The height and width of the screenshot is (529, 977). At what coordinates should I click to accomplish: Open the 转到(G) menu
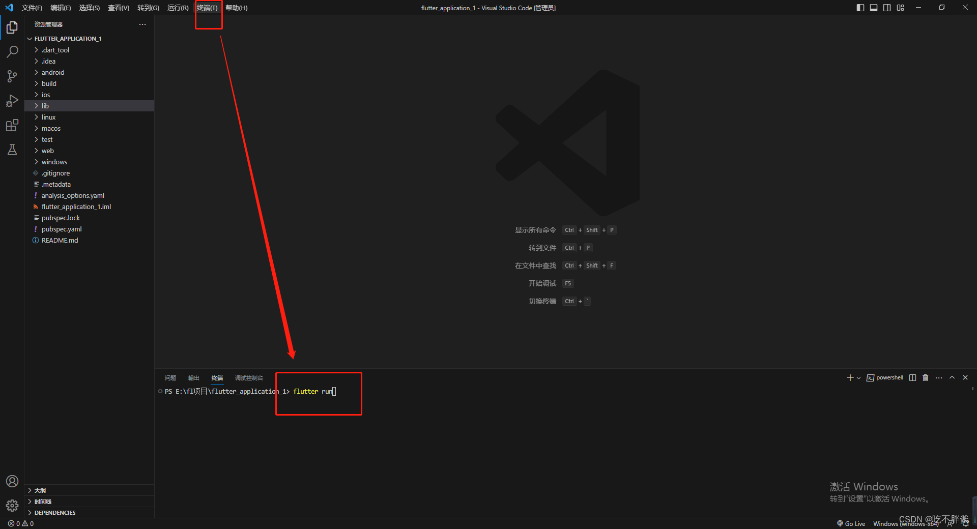148,8
